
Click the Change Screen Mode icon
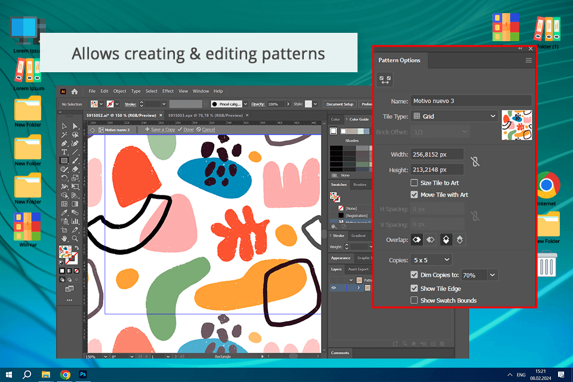[x=69, y=289]
